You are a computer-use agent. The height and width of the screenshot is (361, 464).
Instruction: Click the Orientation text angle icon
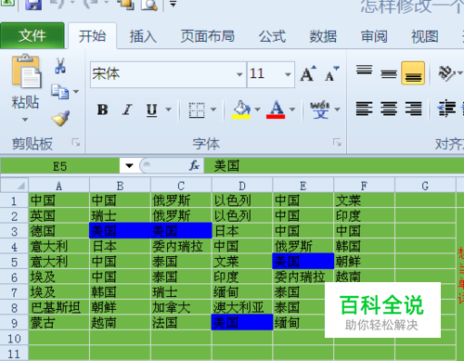pyautogui.click(x=446, y=73)
